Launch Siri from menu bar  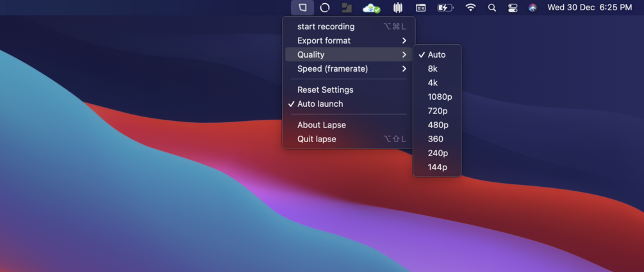click(x=533, y=8)
